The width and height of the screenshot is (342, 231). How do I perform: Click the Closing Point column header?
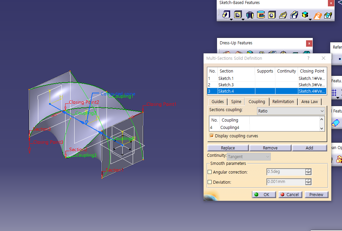312,71
